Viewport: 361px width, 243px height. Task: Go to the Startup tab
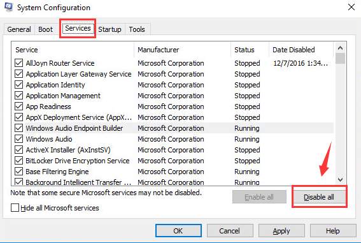pos(110,29)
